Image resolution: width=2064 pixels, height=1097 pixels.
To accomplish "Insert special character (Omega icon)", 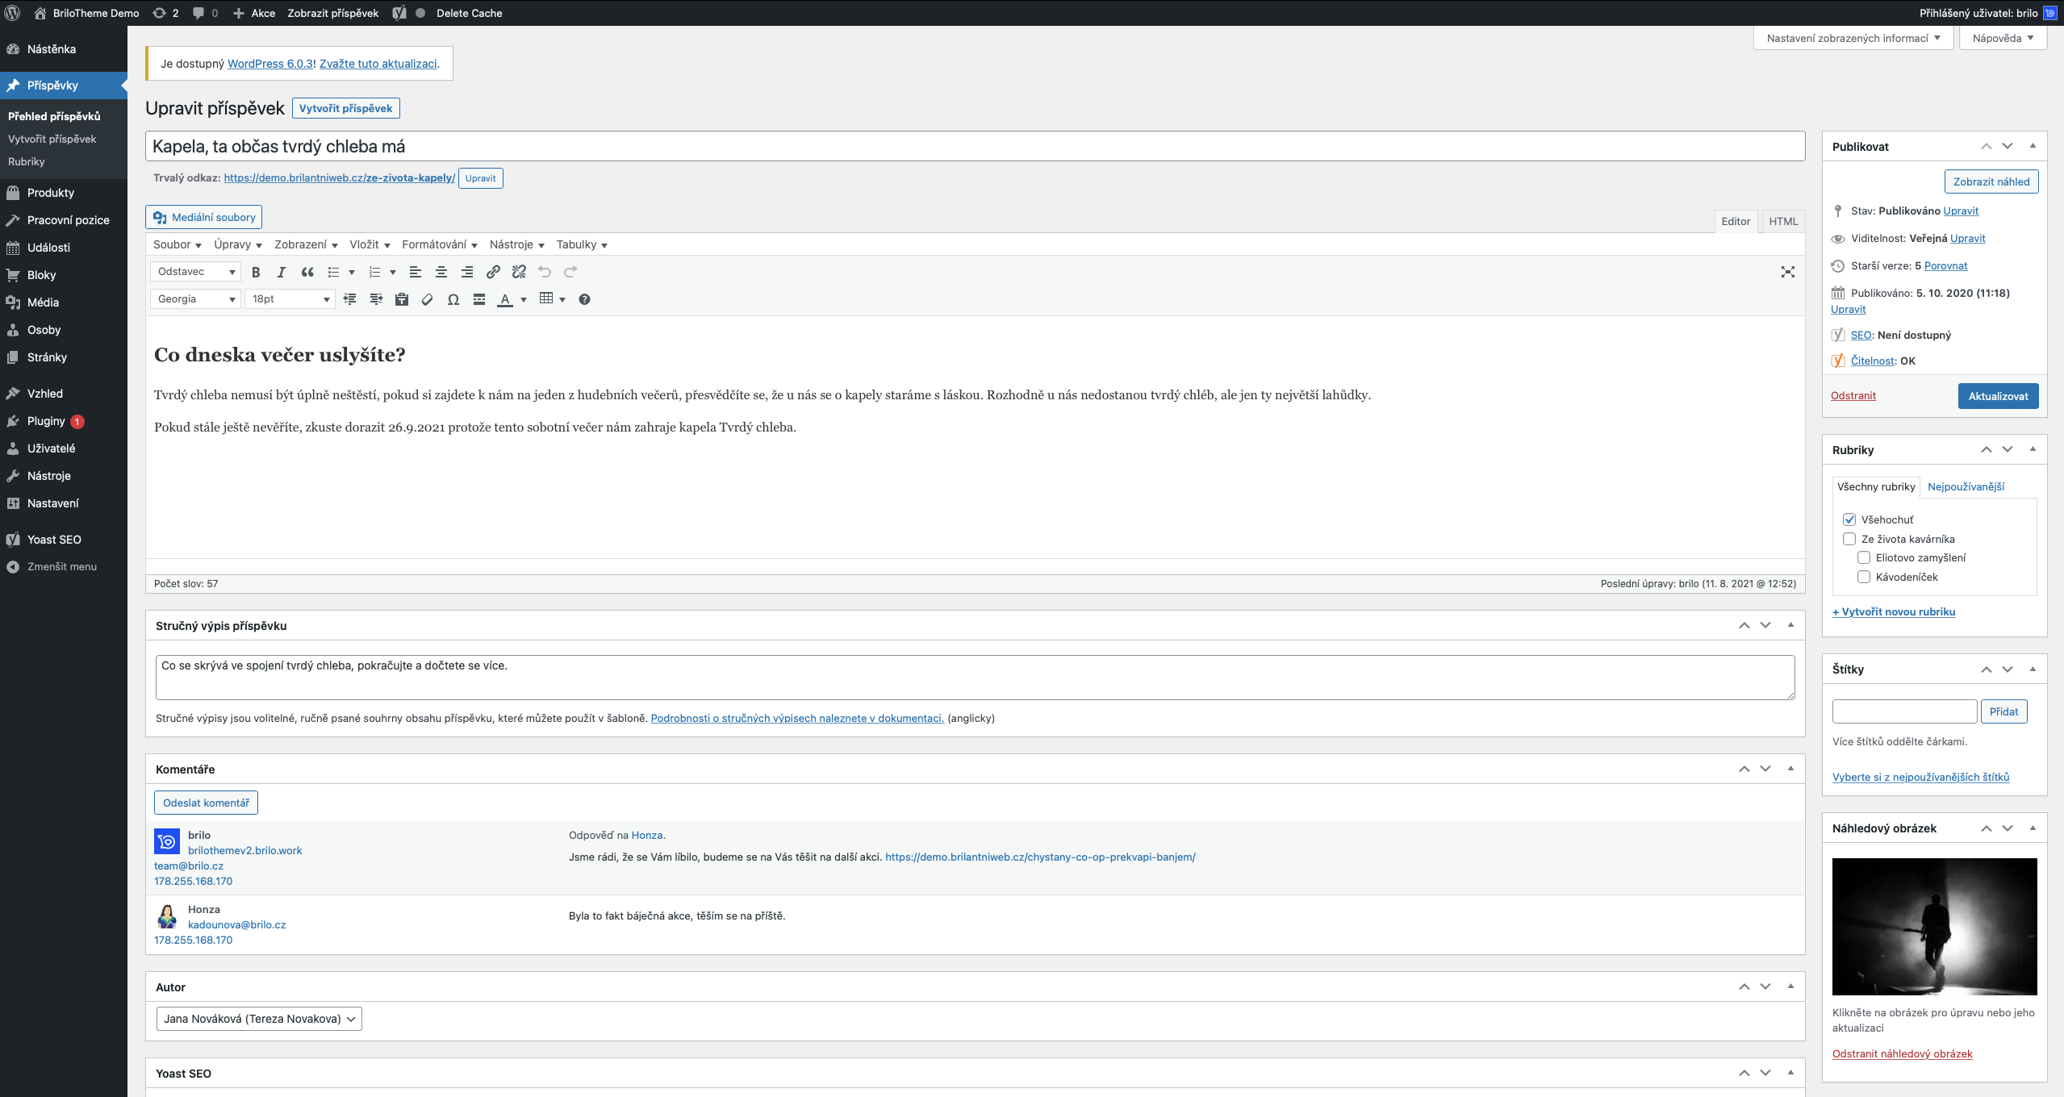I will [453, 299].
